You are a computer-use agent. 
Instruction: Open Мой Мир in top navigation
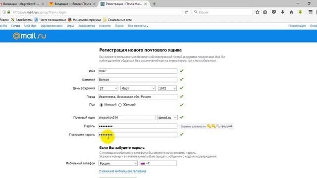pyautogui.click(x=30, y=26)
